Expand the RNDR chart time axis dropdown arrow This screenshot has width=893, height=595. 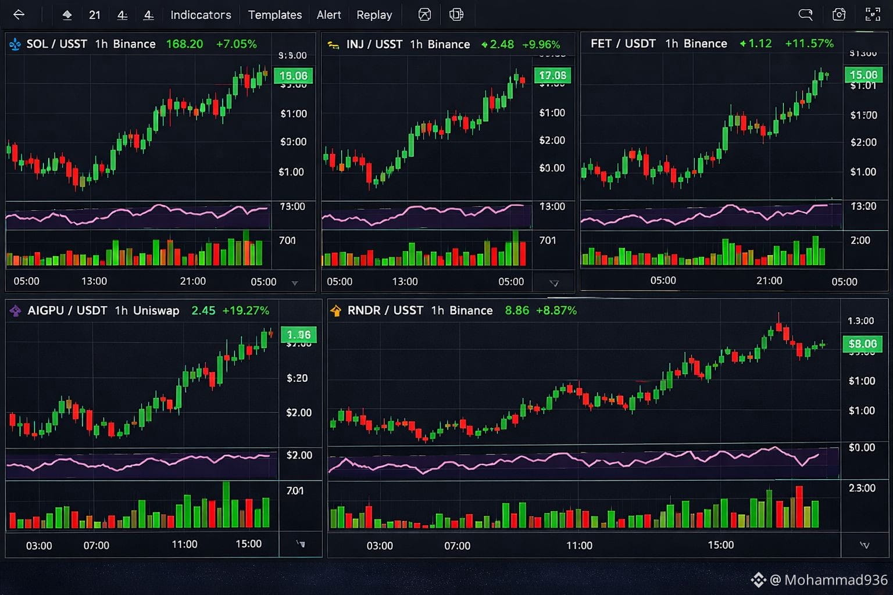click(x=865, y=546)
